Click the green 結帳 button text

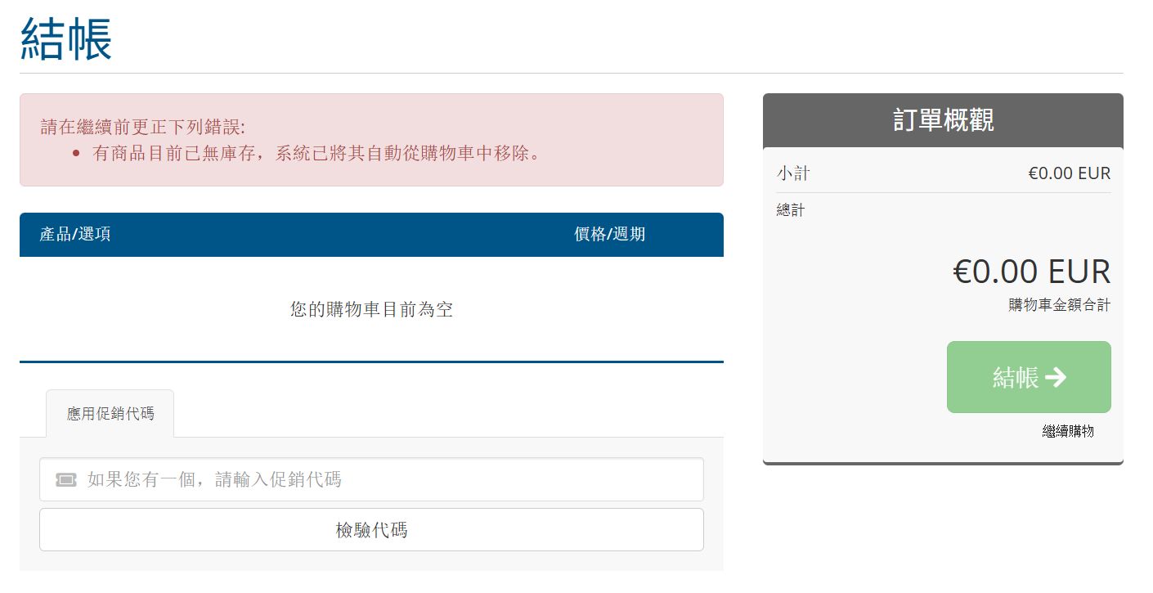pyautogui.click(x=1015, y=377)
